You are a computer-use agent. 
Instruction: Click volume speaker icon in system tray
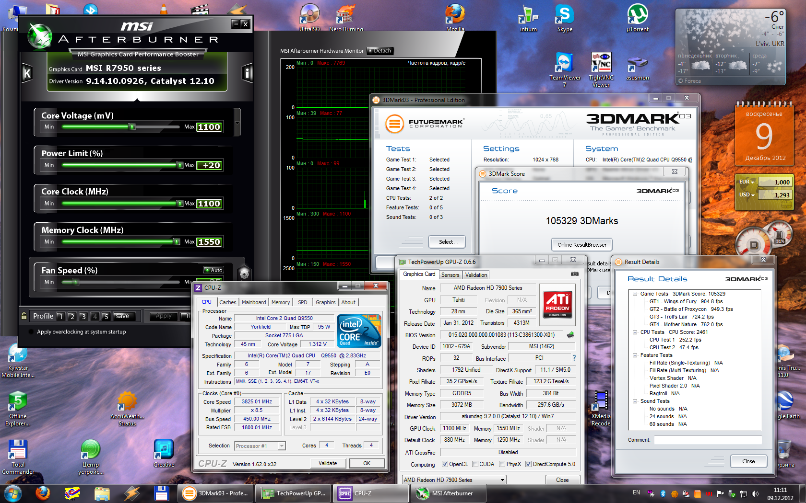[x=755, y=493]
